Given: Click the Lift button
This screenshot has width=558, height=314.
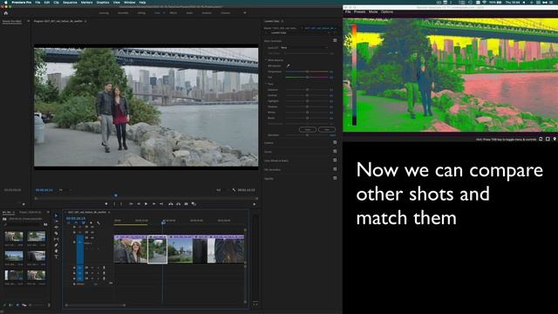Looking at the screenshot, I should pyautogui.click(x=171, y=204).
